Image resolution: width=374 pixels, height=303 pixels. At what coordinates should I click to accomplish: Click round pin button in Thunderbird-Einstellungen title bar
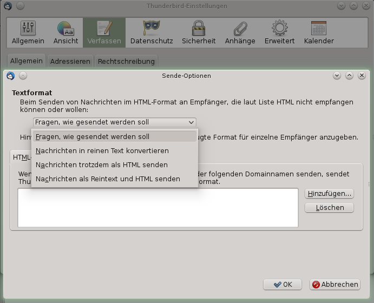point(20,6)
